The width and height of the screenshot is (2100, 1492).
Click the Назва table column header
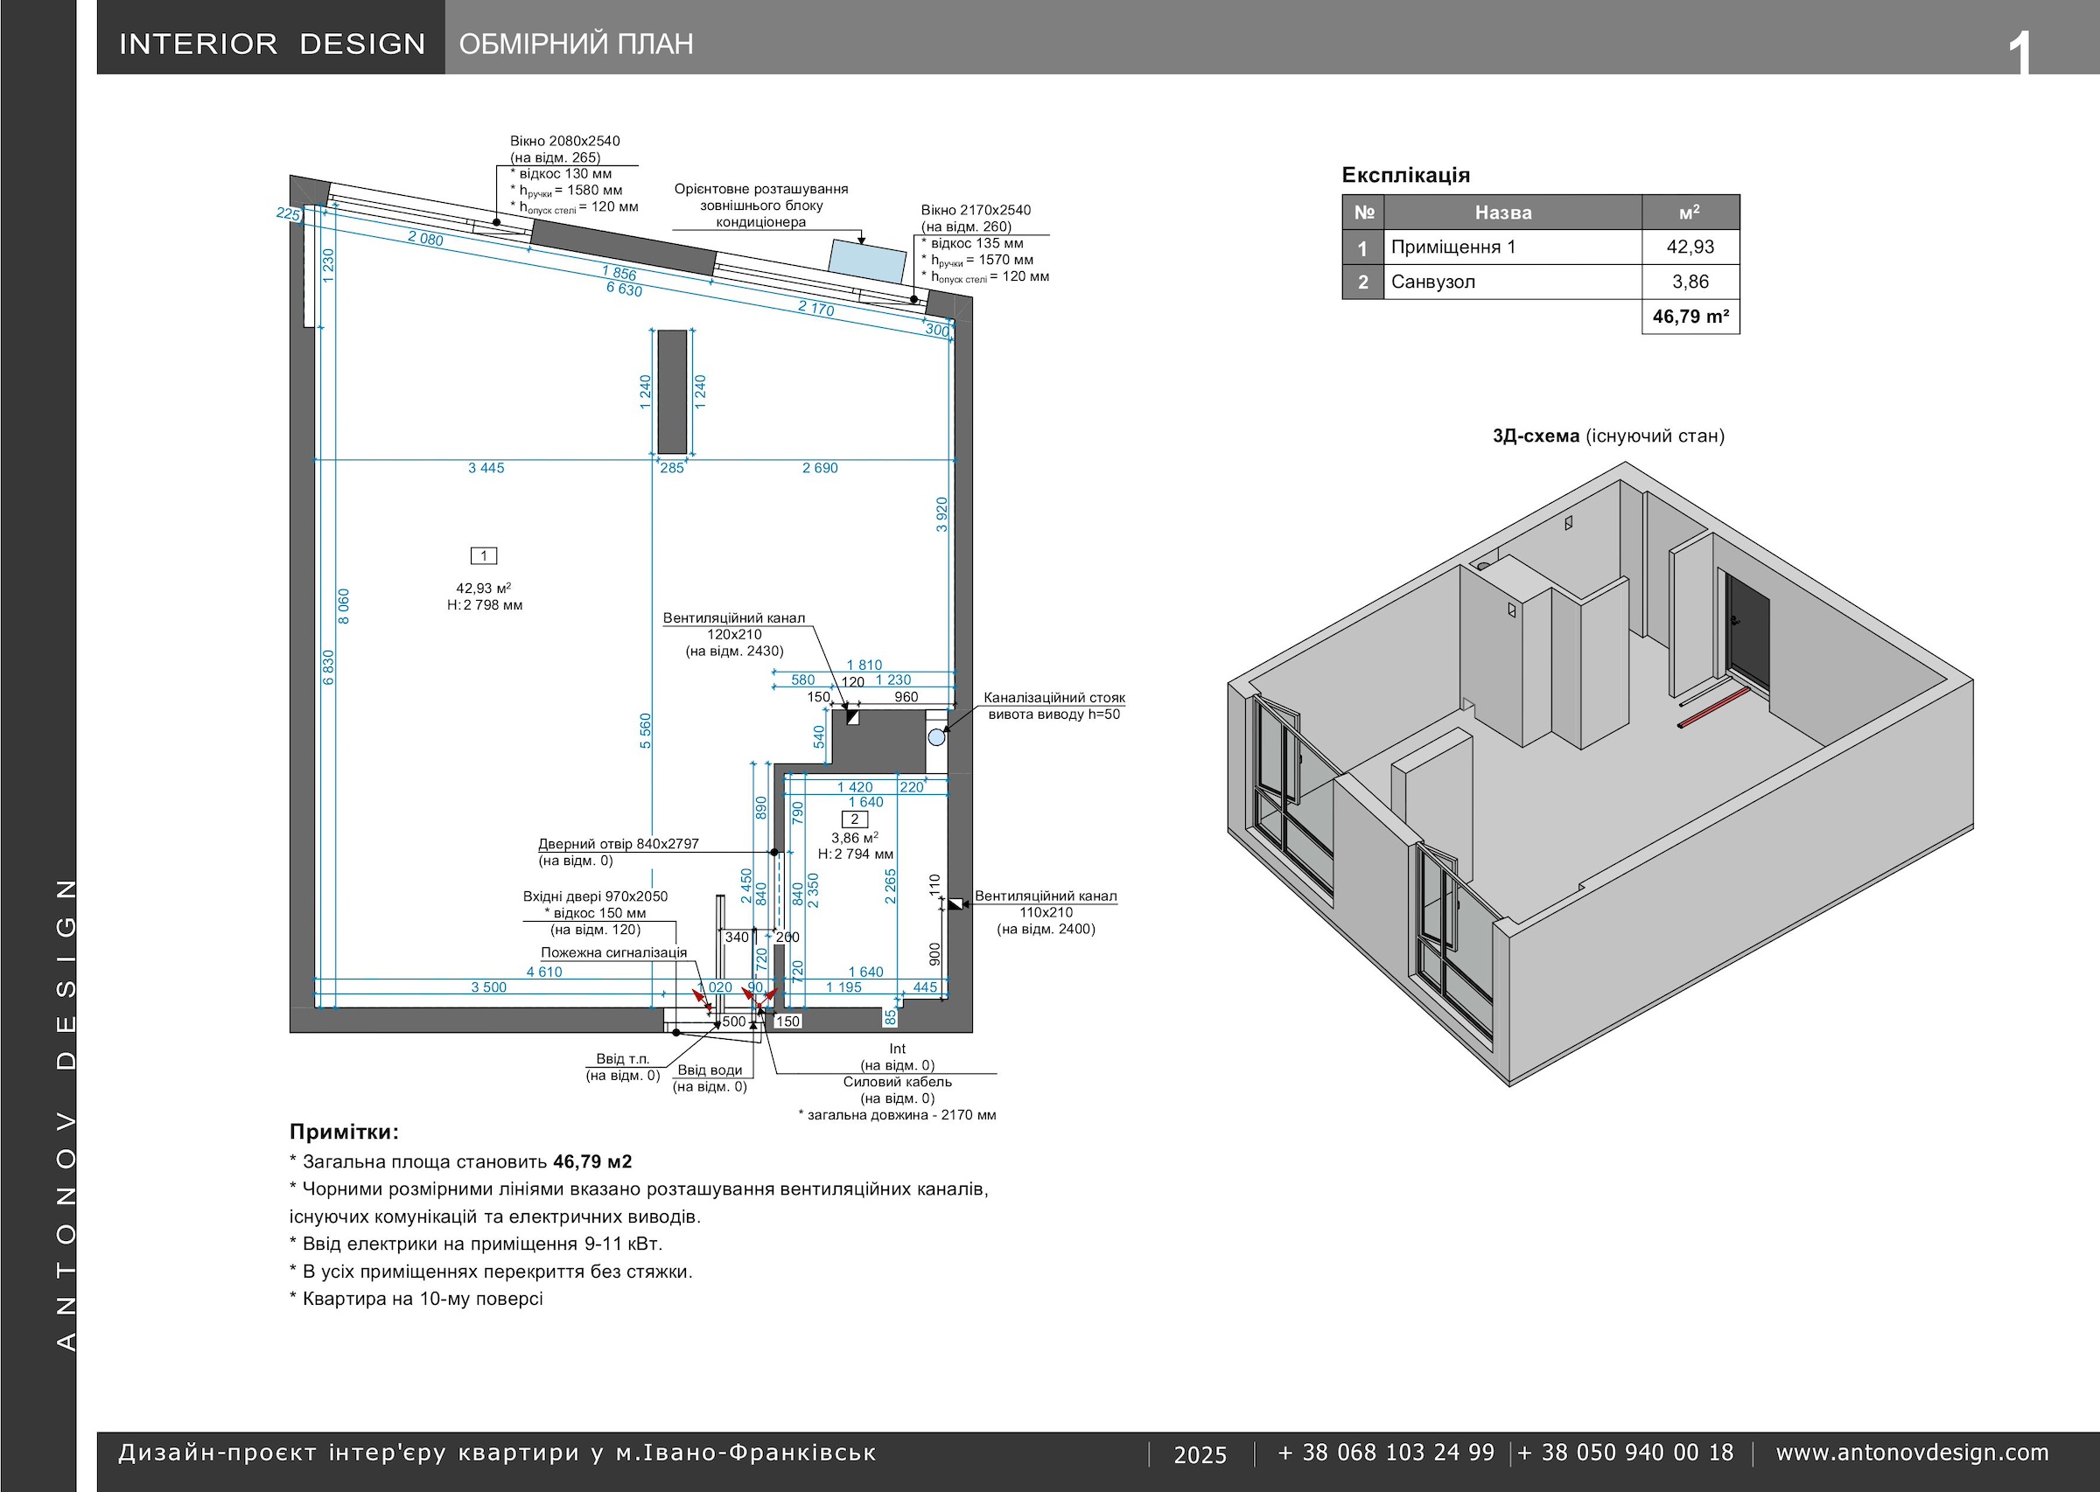(1502, 213)
